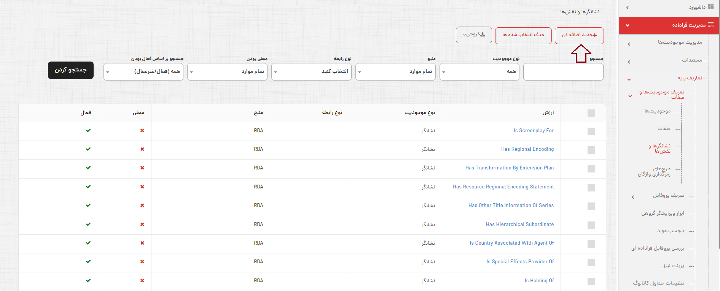Open the Is Country Associated With Agent Of link
Viewport: 720px width, 291px height.
511,243
